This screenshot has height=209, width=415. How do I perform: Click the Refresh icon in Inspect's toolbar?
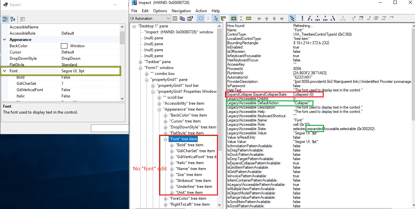coord(175,18)
